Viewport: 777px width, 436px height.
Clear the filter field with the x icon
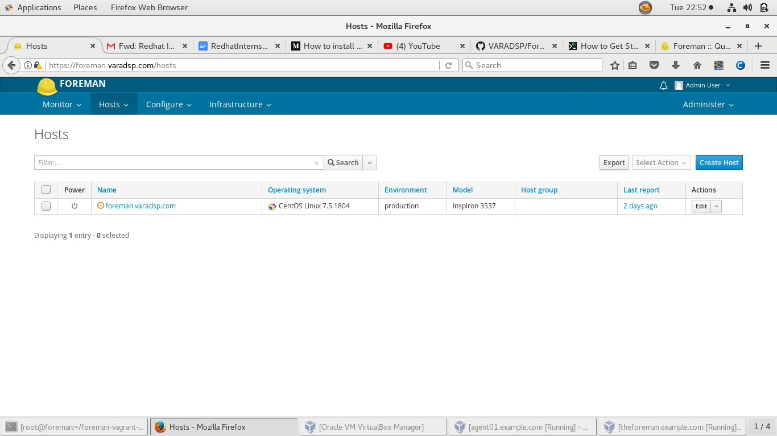pos(317,163)
